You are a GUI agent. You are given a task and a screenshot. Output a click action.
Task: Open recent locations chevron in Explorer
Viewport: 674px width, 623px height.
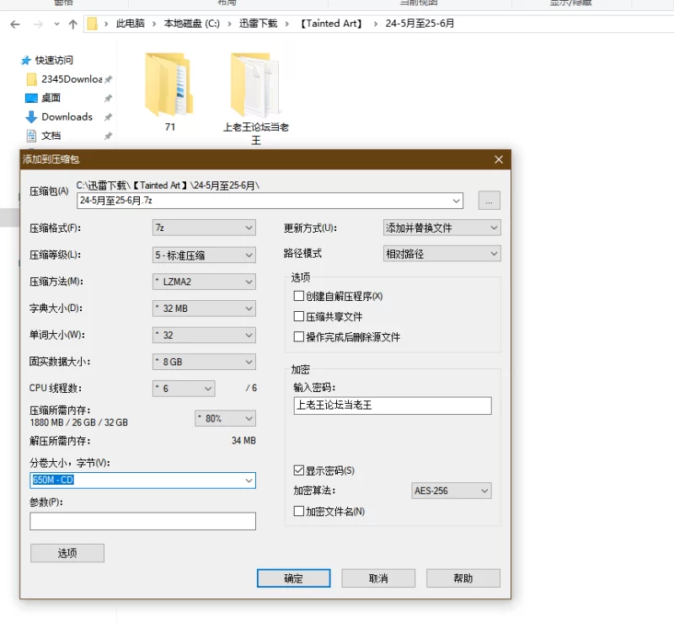coord(56,24)
